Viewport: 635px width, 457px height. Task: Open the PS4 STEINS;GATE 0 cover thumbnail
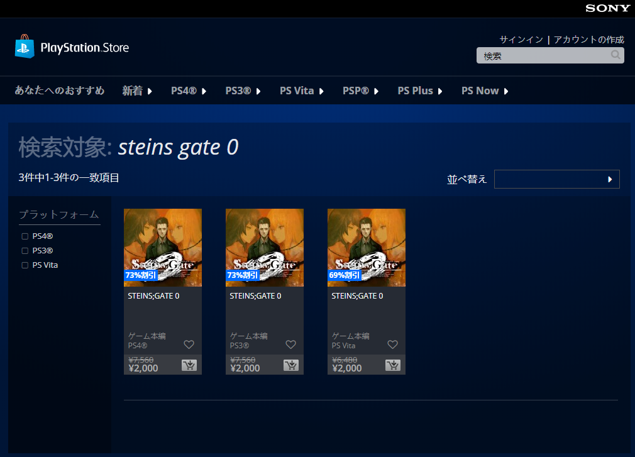[163, 247]
